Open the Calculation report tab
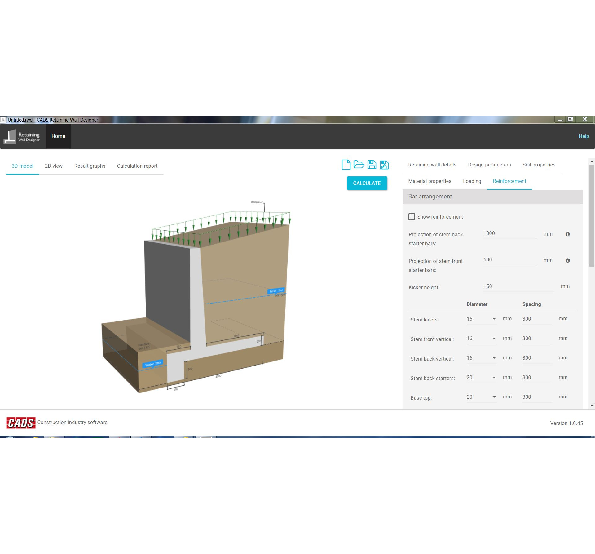Viewport: 595px width, 554px height. click(x=137, y=166)
